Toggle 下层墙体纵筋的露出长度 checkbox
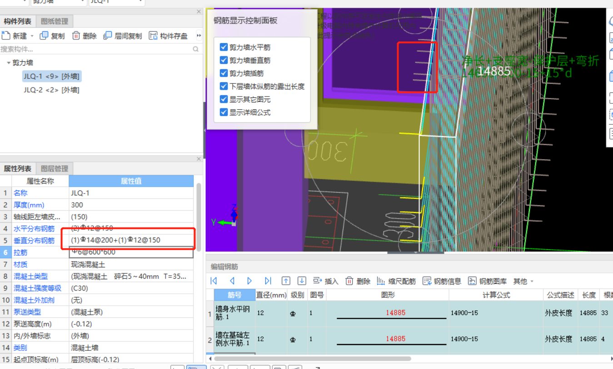 (x=224, y=86)
